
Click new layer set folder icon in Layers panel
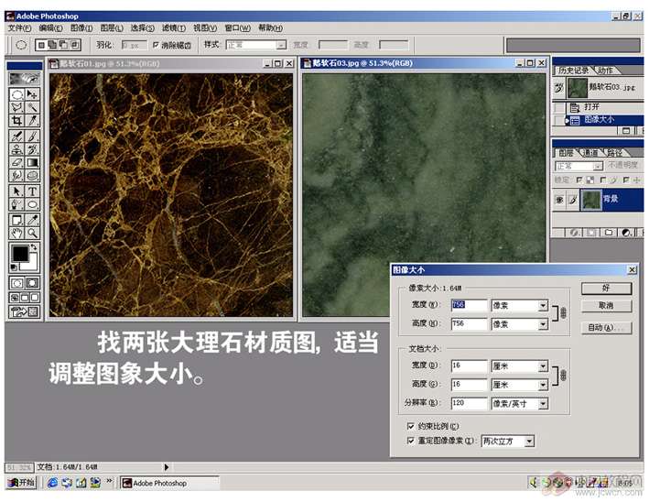(x=609, y=233)
